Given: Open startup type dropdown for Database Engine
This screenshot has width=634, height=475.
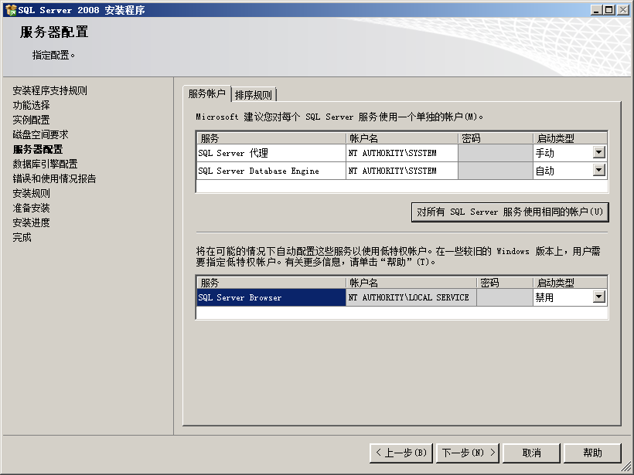Looking at the screenshot, I should (598, 171).
